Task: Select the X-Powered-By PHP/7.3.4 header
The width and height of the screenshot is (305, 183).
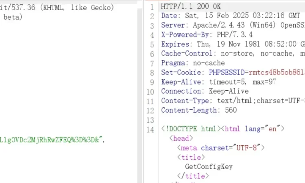Action: click(x=207, y=35)
